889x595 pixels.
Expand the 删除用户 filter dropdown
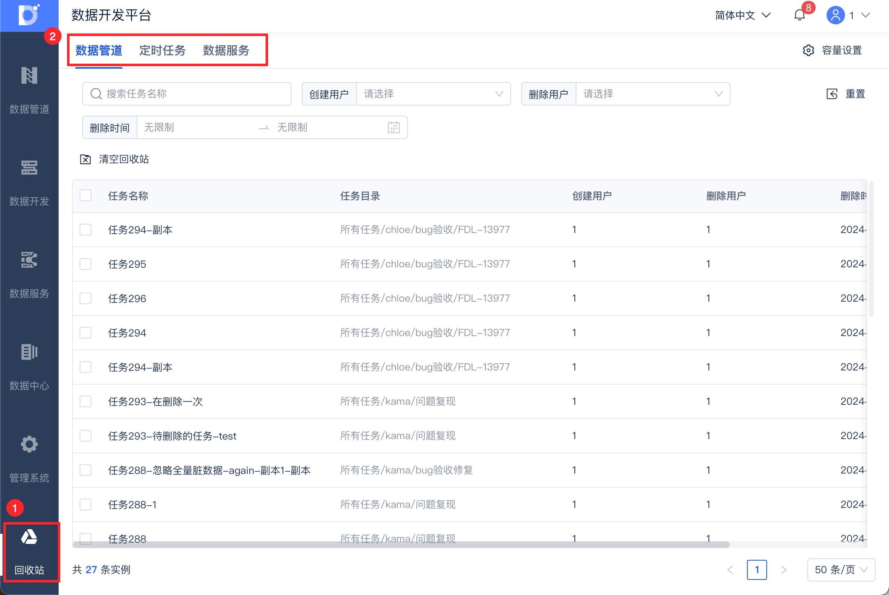coord(653,94)
